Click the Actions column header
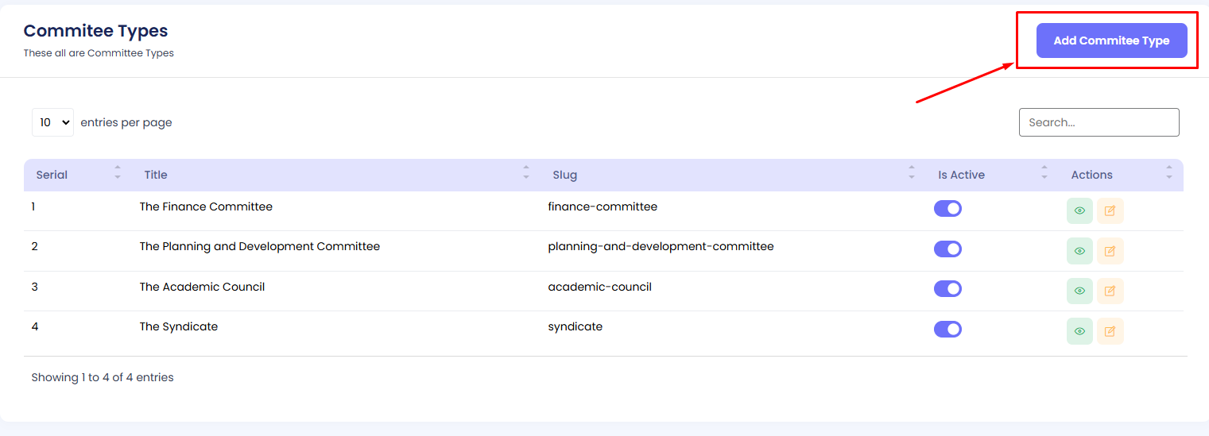Image resolution: width=1209 pixels, height=436 pixels. pos(1091,175)
